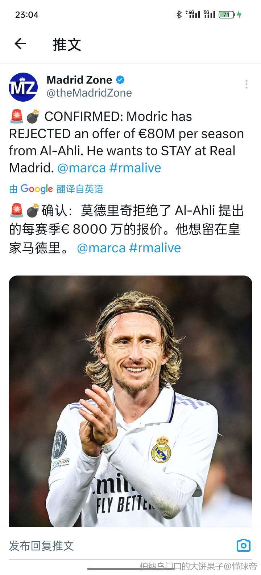Open the #rmalive hashtag in the English text
This screenshot has height=575, width=261.
pos(135,168)
